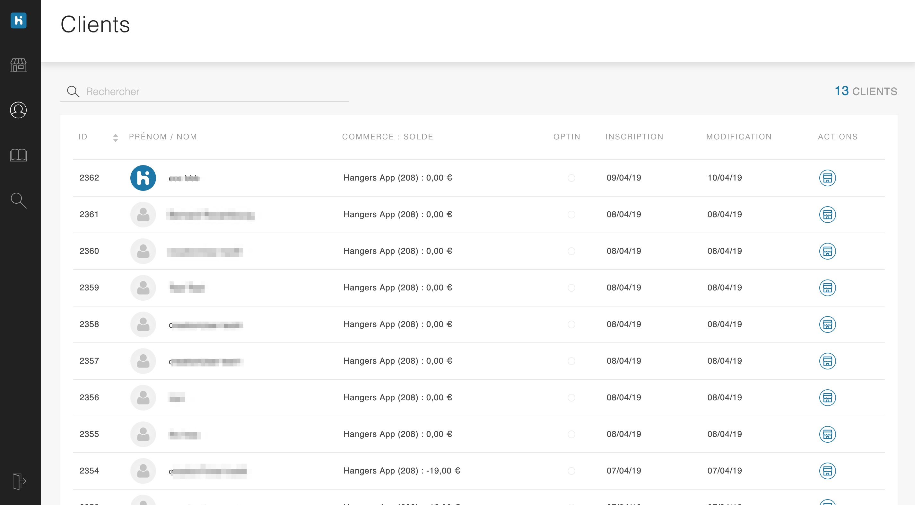This screenshot has width=915, height=505.
Task: Toggle optin radio for client 2362
Action: pos(571,178)
